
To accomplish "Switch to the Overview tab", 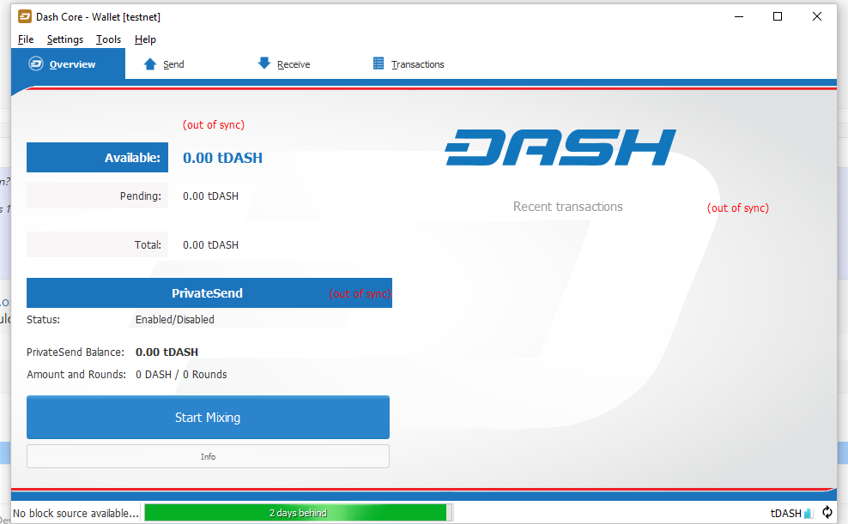I will 68,63.
